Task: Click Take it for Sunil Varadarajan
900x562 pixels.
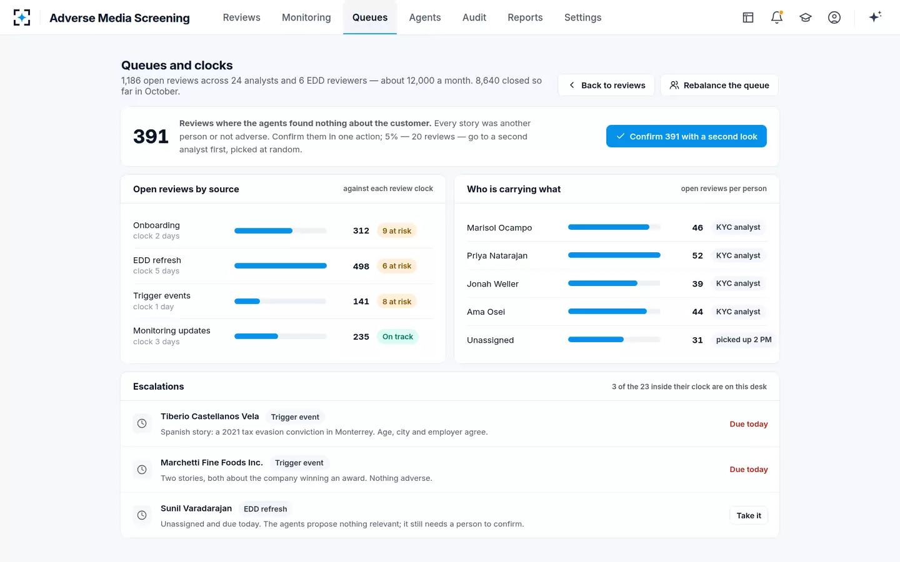Action: pyautogui.click(x=749, y=515)
